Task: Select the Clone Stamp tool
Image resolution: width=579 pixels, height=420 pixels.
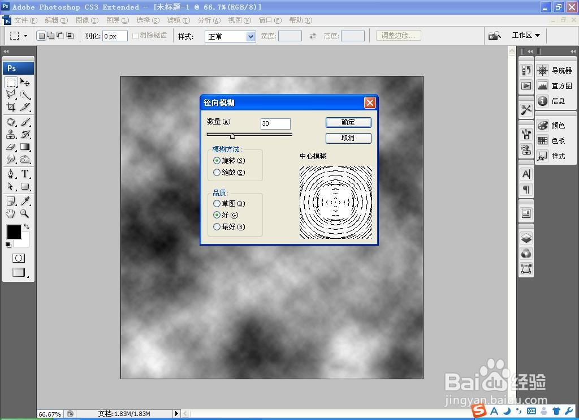Action: (x=11, y=134)
